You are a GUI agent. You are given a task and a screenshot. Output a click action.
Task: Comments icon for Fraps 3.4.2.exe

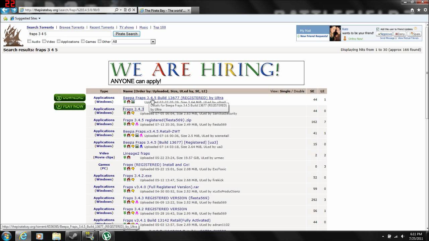coord(133,180)
